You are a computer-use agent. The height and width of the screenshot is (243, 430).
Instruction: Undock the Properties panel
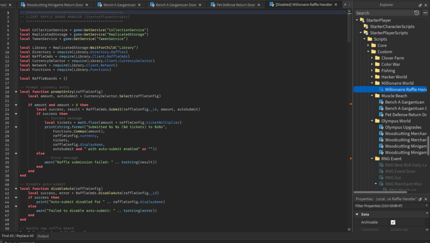(x=419, y=198)
